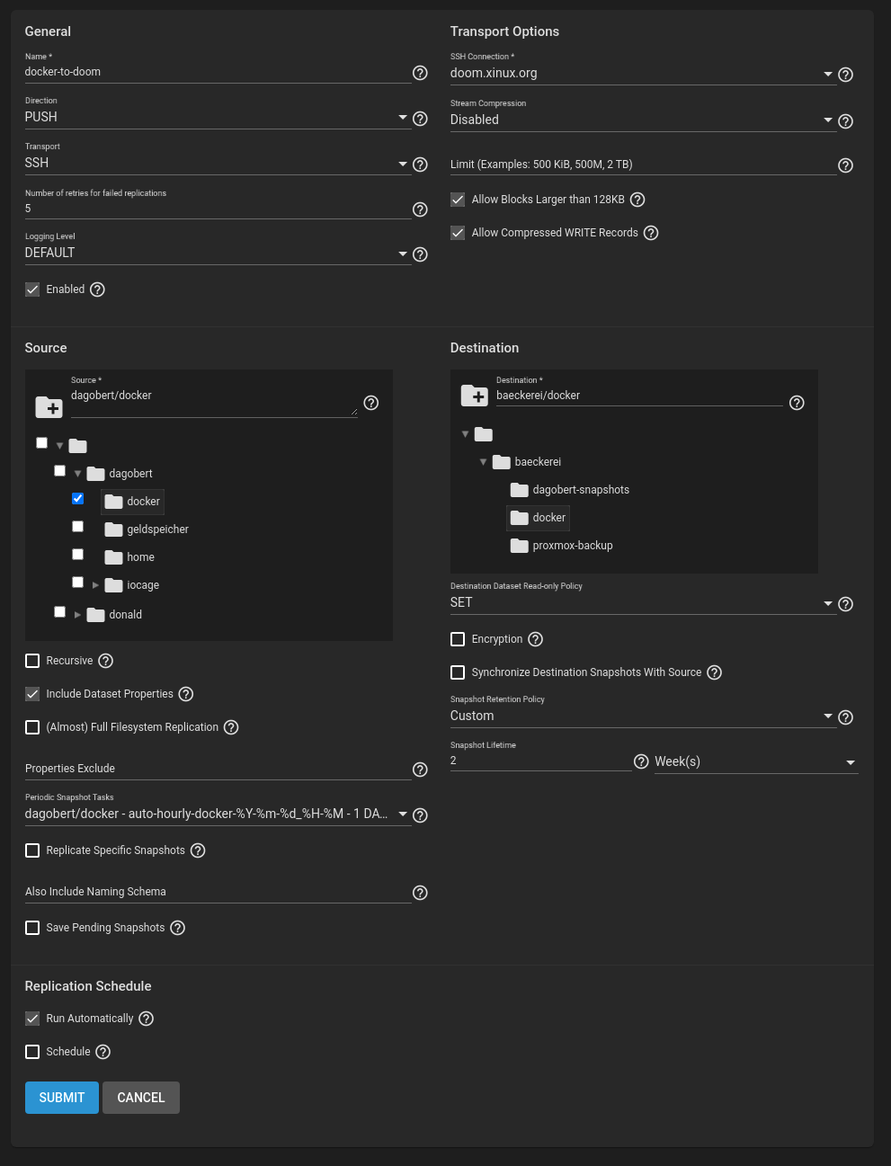Click the help icon beside Logging Level
Image resolution: width=891 pixels, height=1166 pixels.
tap(420, 254)
